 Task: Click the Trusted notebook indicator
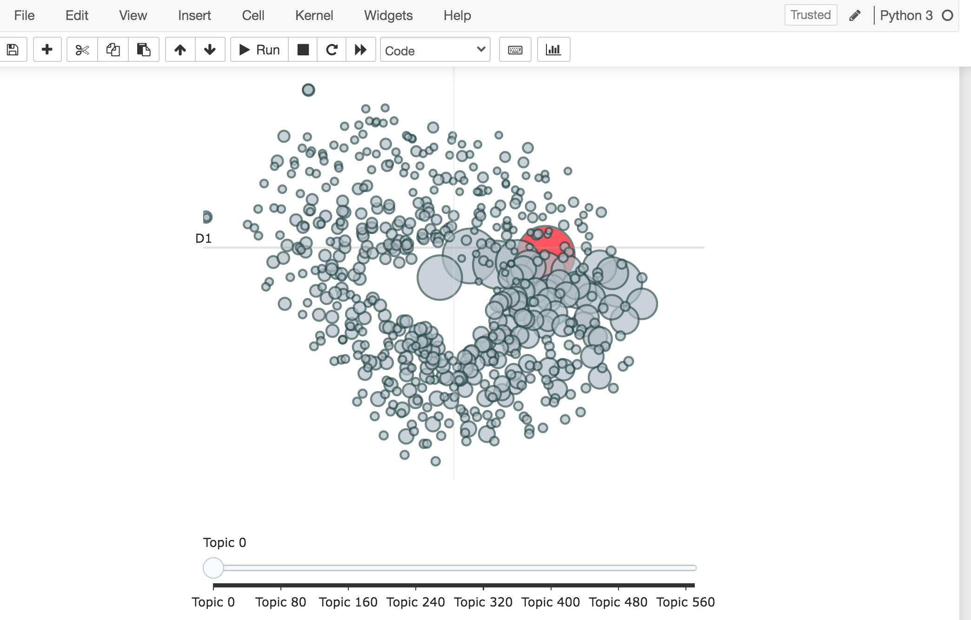[x=811, y=15]
